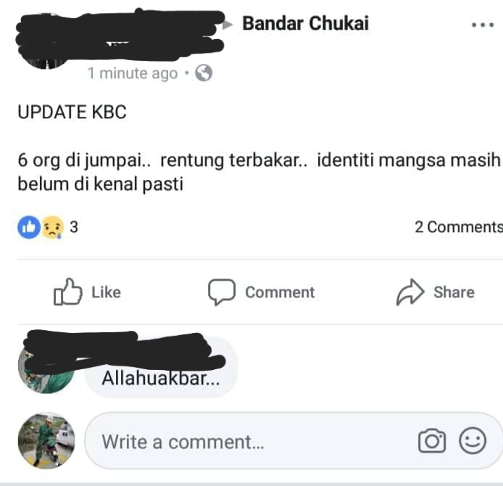Click the Comment button label

(x=280, y=292)
